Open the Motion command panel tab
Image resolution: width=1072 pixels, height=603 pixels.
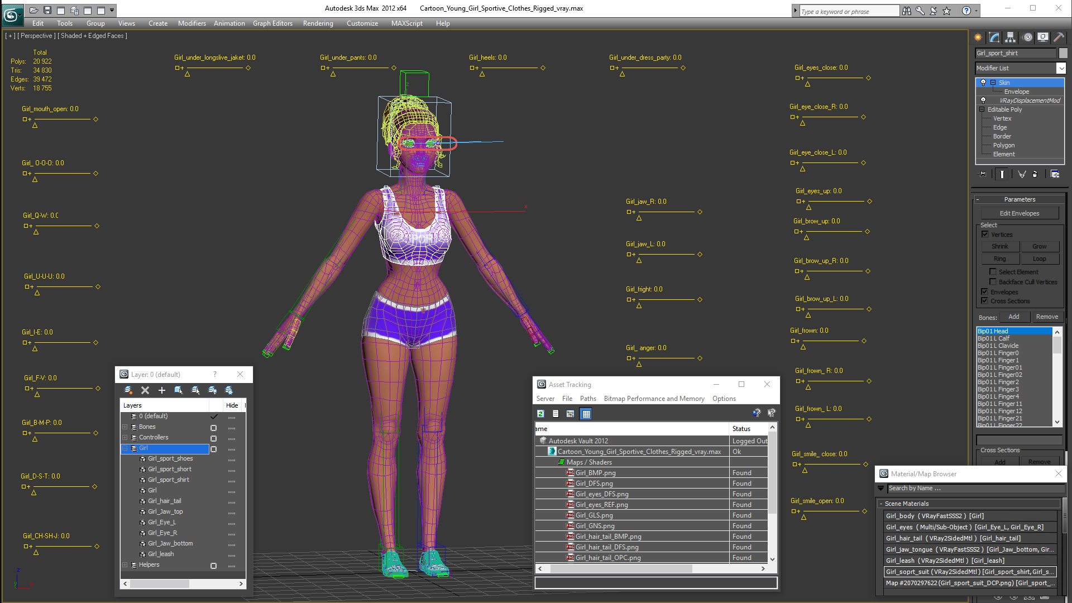click(1027, 37)
